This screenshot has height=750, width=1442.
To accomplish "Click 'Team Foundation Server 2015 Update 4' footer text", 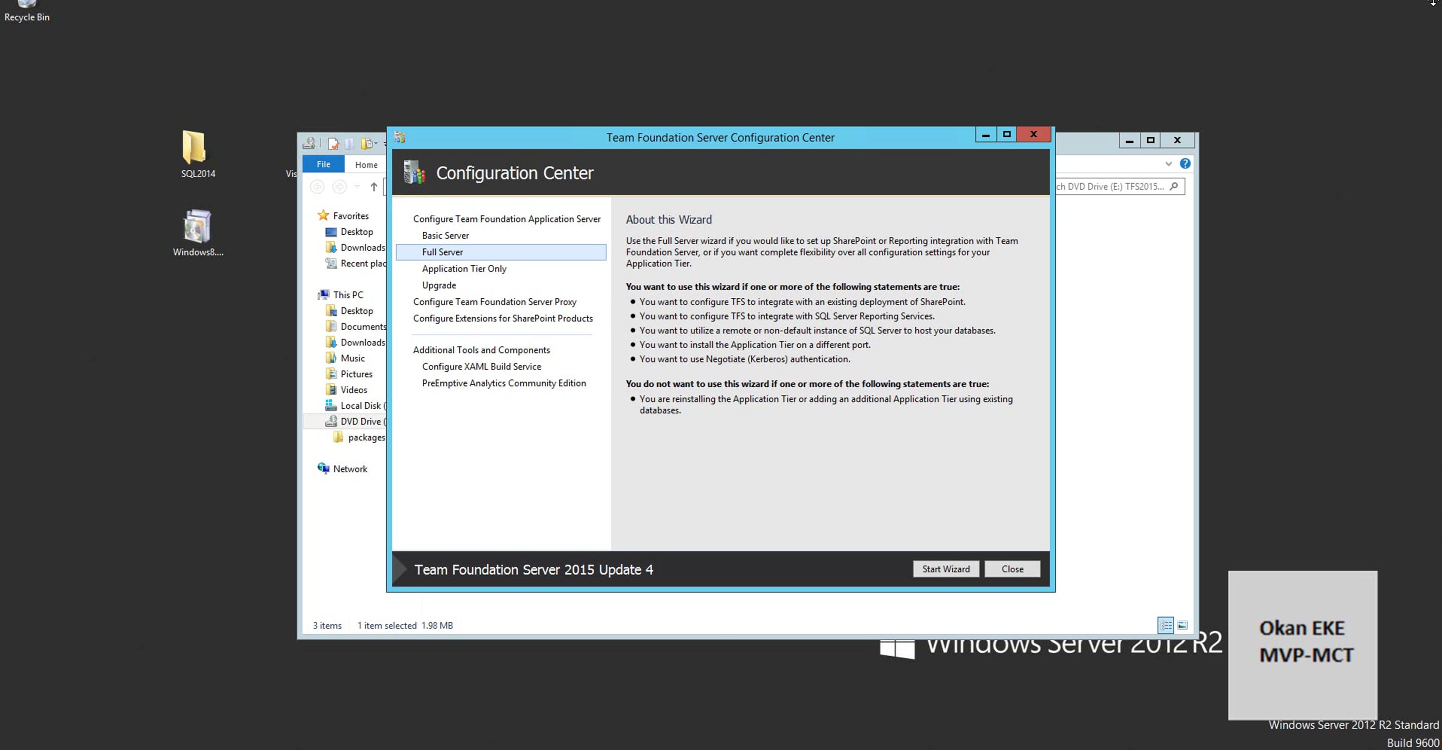I will 534,570.
